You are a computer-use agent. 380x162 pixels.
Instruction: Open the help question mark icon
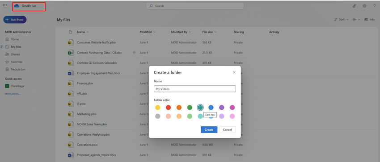[374, 6]
